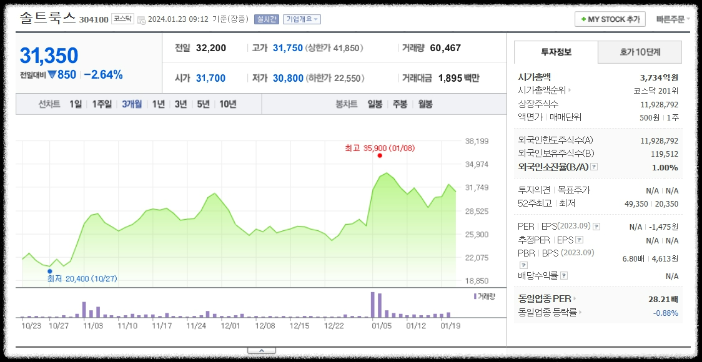The height and width of the screenshot is (362, 702).
Task: Open the 동일업종 PER link
Action: coord(547,298)
